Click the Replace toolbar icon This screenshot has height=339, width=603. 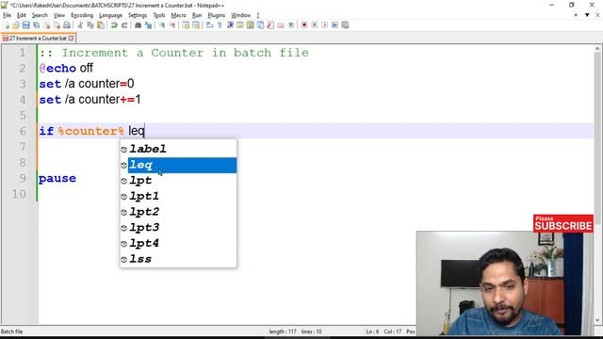(x=148, y=25)
